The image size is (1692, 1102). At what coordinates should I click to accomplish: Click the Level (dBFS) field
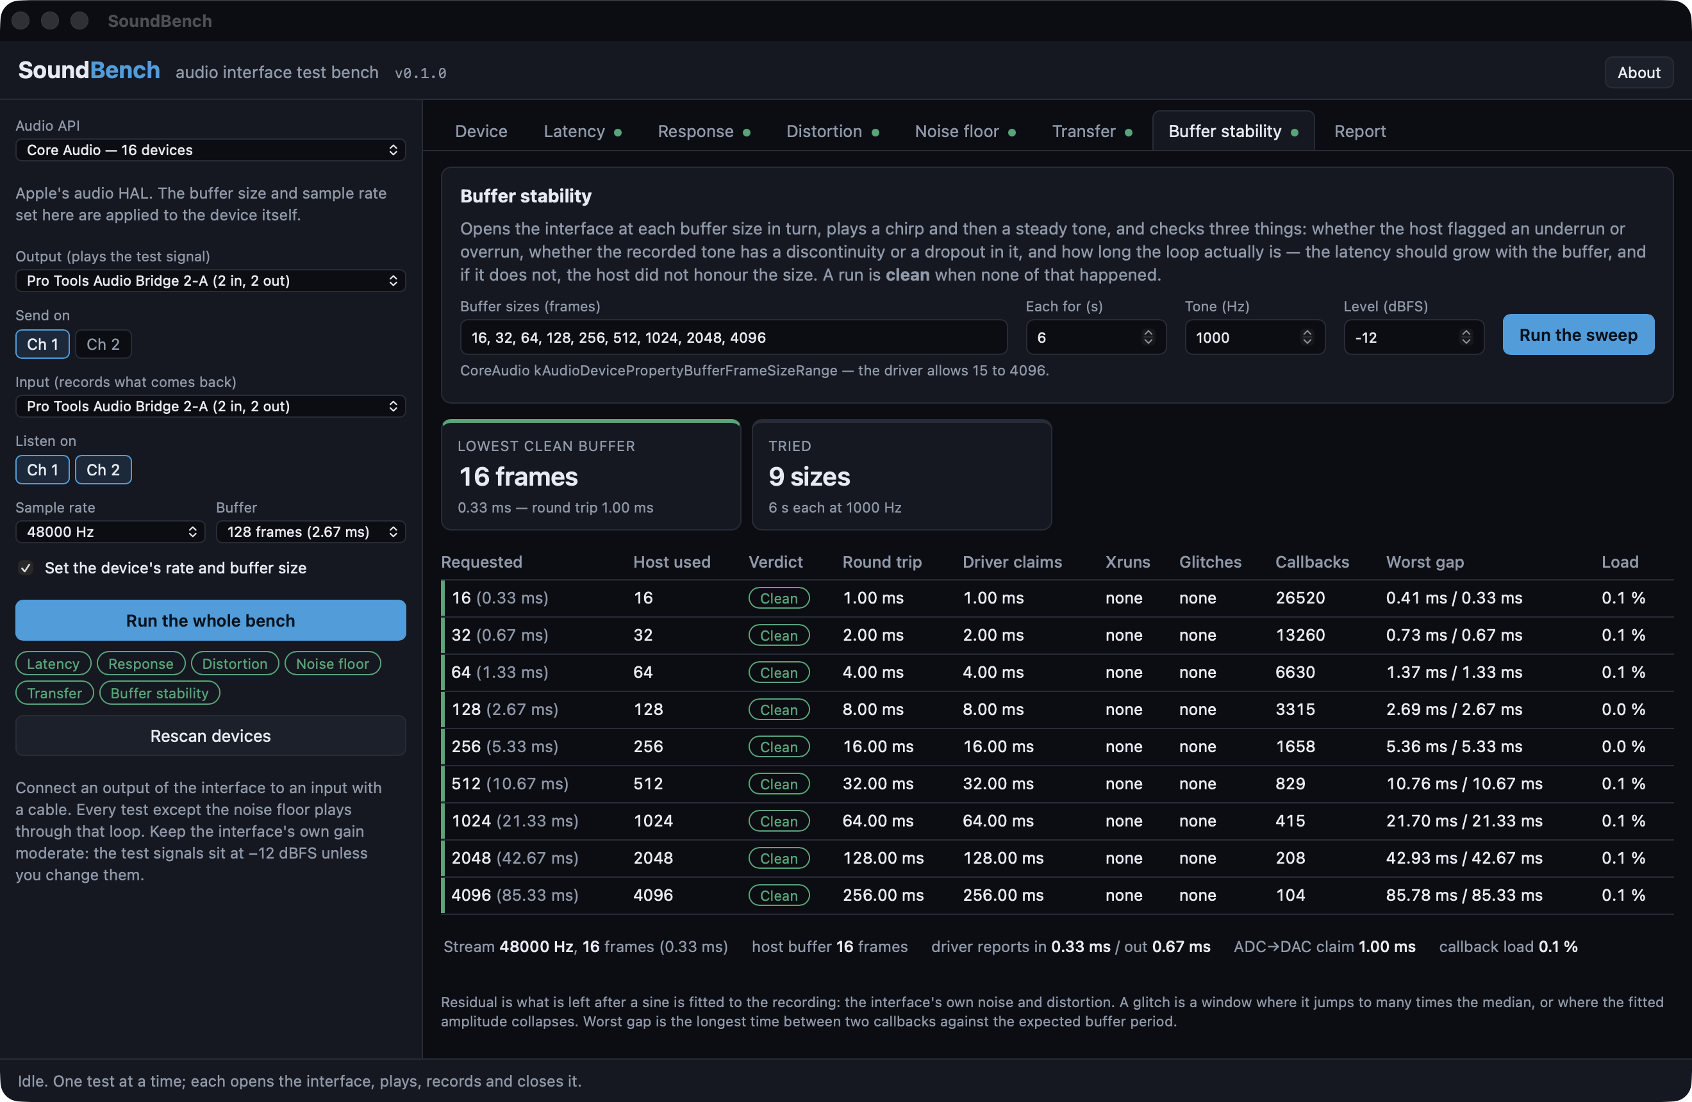click(1413, 338)
